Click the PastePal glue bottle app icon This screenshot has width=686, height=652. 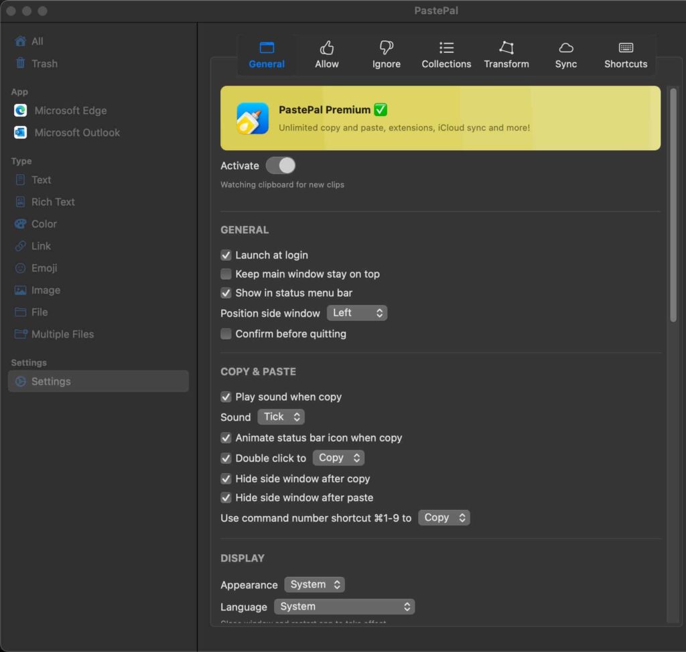[253, 118]
